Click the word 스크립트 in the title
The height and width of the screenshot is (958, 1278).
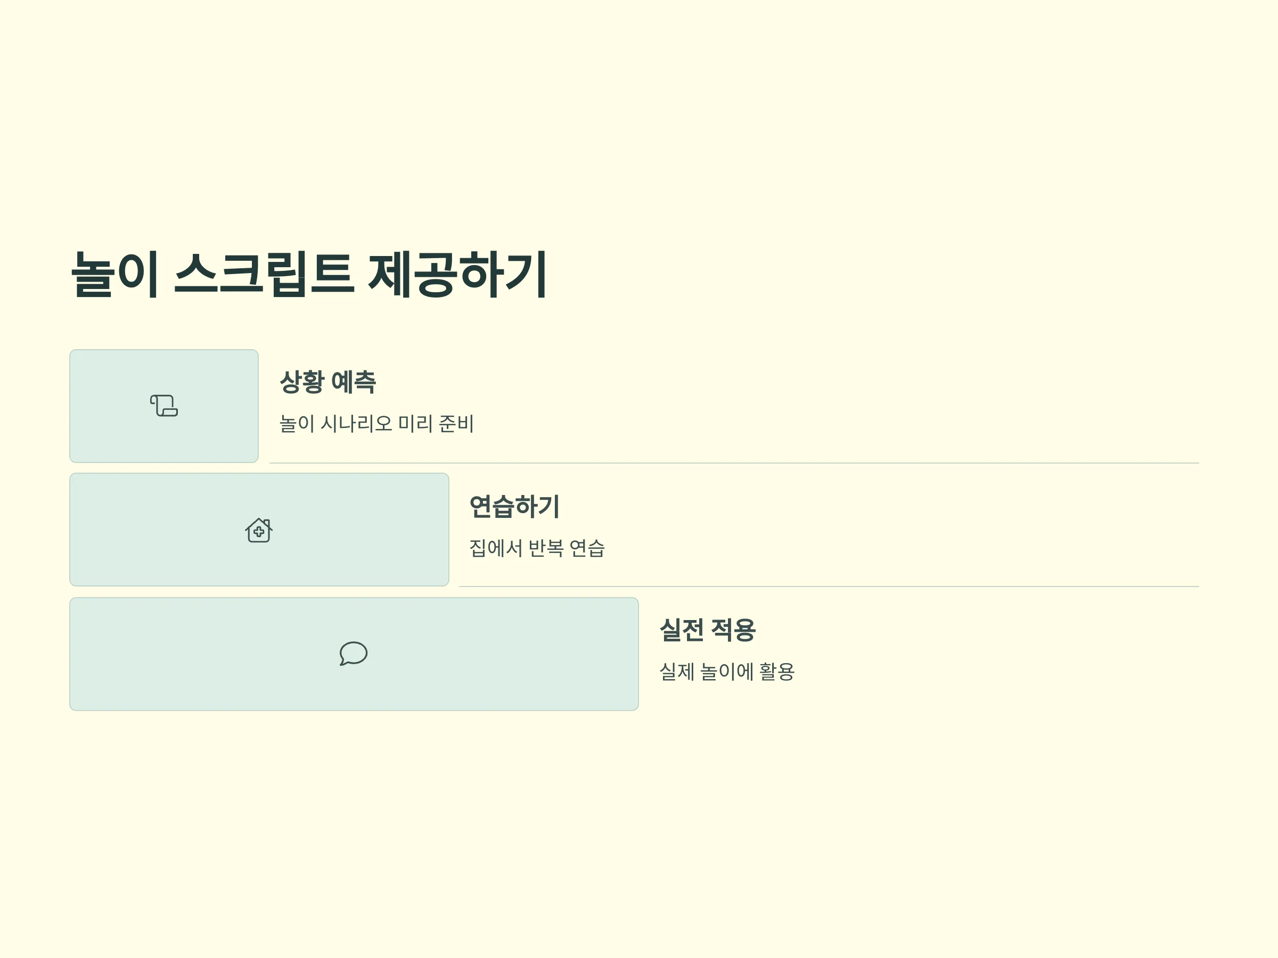click(264, 274)
